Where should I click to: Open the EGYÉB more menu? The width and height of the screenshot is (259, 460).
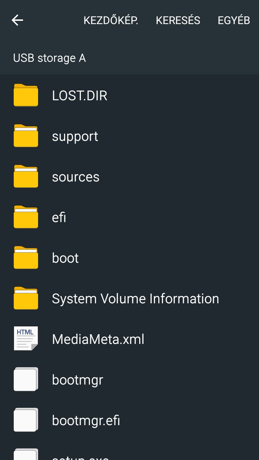click(x=234, y=20)
